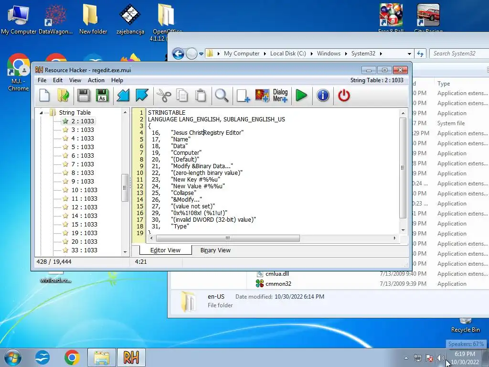Open the Action menu in Resource Hacker
The image size is (489, 367).
(x=96, y=80)
